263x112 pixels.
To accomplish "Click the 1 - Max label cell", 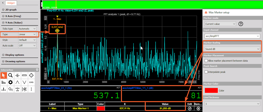I will 52,108.
